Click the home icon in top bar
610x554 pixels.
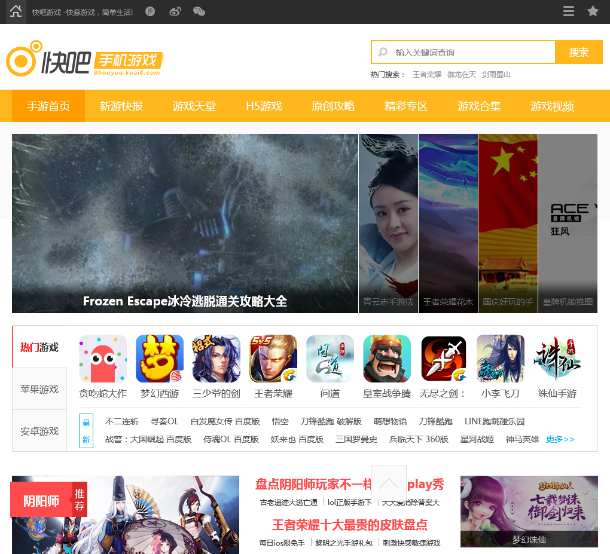[16, 11]
